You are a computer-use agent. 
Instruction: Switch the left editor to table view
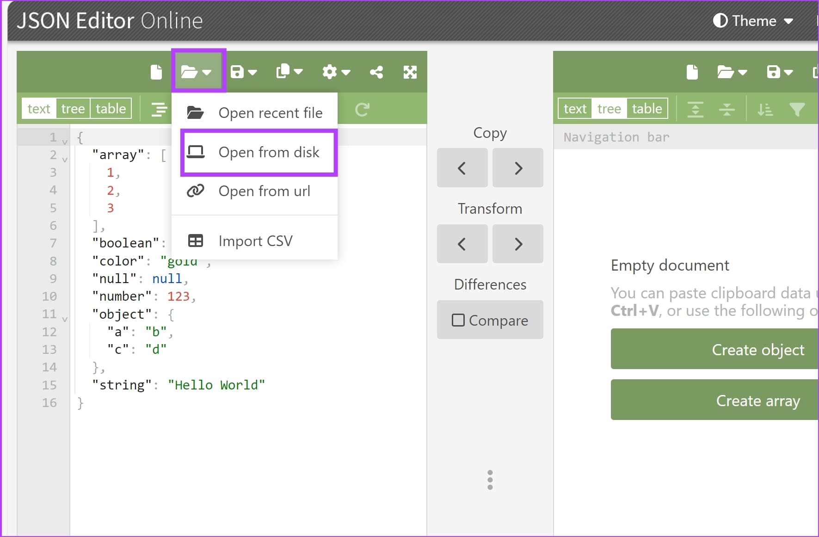click(x=111, y=108)
